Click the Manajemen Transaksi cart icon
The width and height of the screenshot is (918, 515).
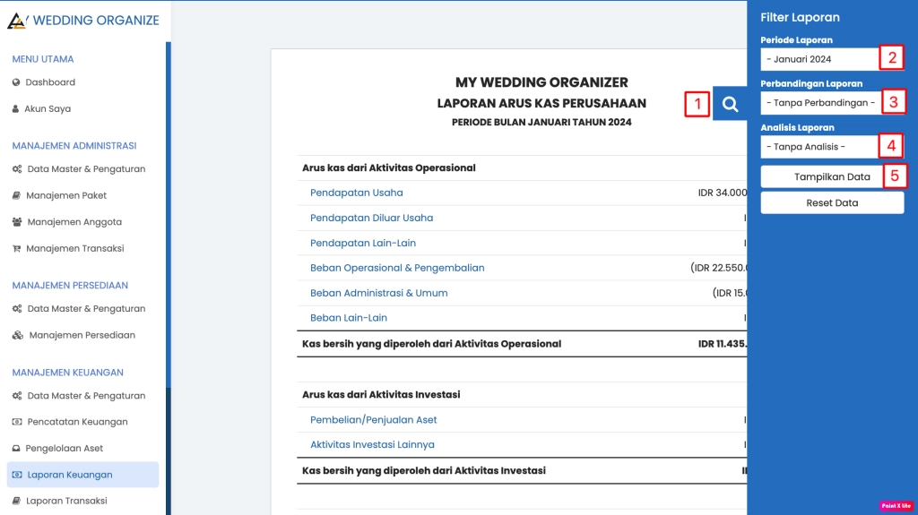point(17,249)
